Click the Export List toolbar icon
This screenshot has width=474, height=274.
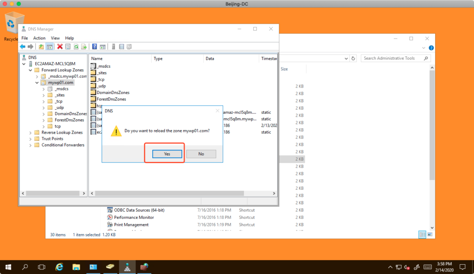click(x=84, y=47)
